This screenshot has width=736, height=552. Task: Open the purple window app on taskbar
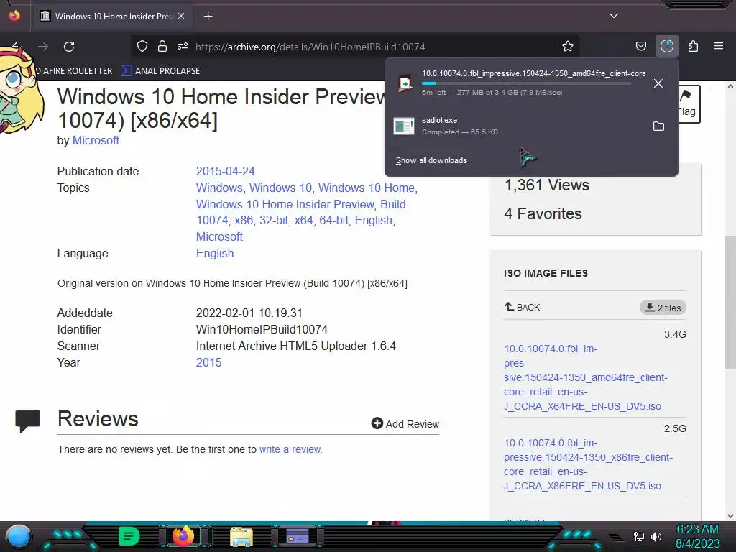pos(298,535)
